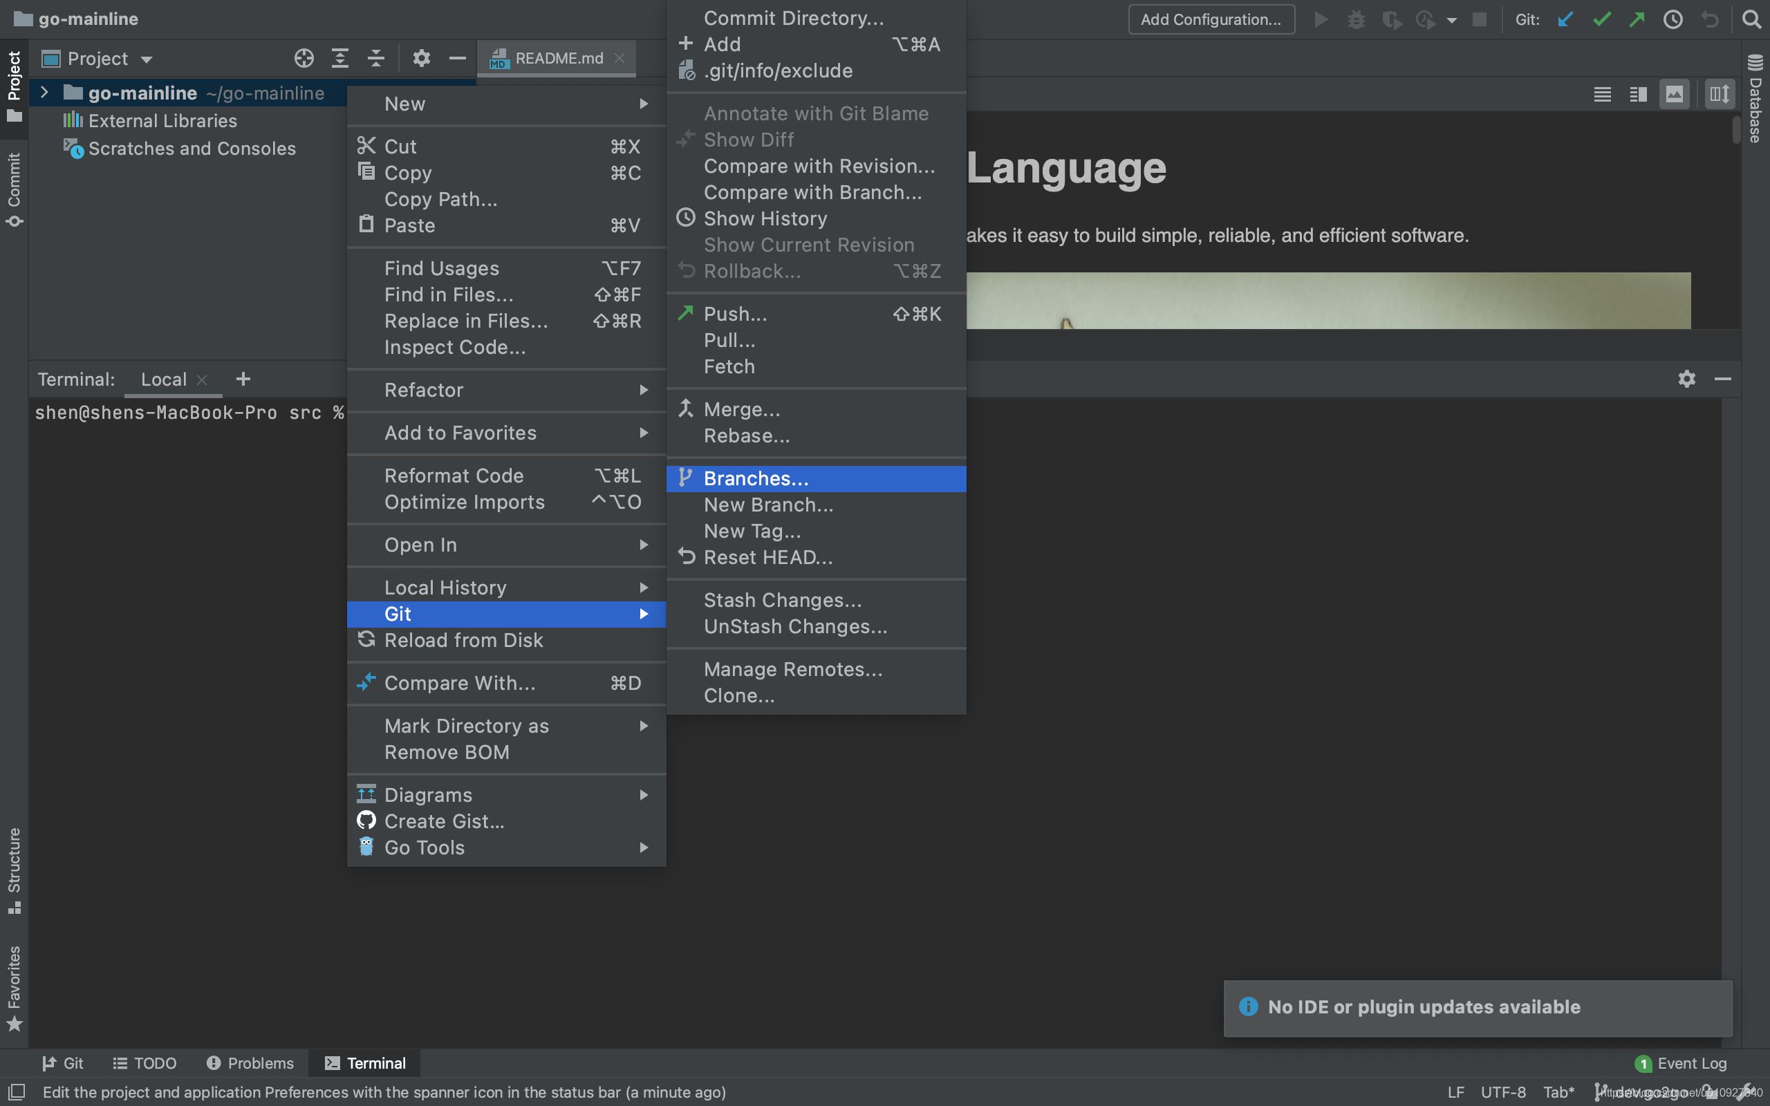
Task: Click the Git push green arrow icon
Action: click(1637, 20)
